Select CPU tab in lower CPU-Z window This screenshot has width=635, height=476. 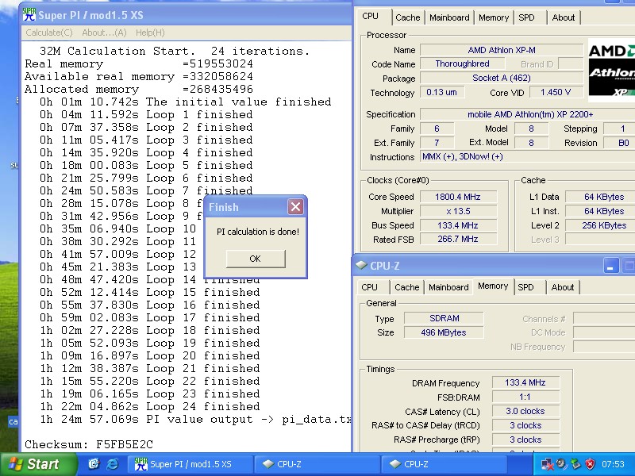coord(369,287)
